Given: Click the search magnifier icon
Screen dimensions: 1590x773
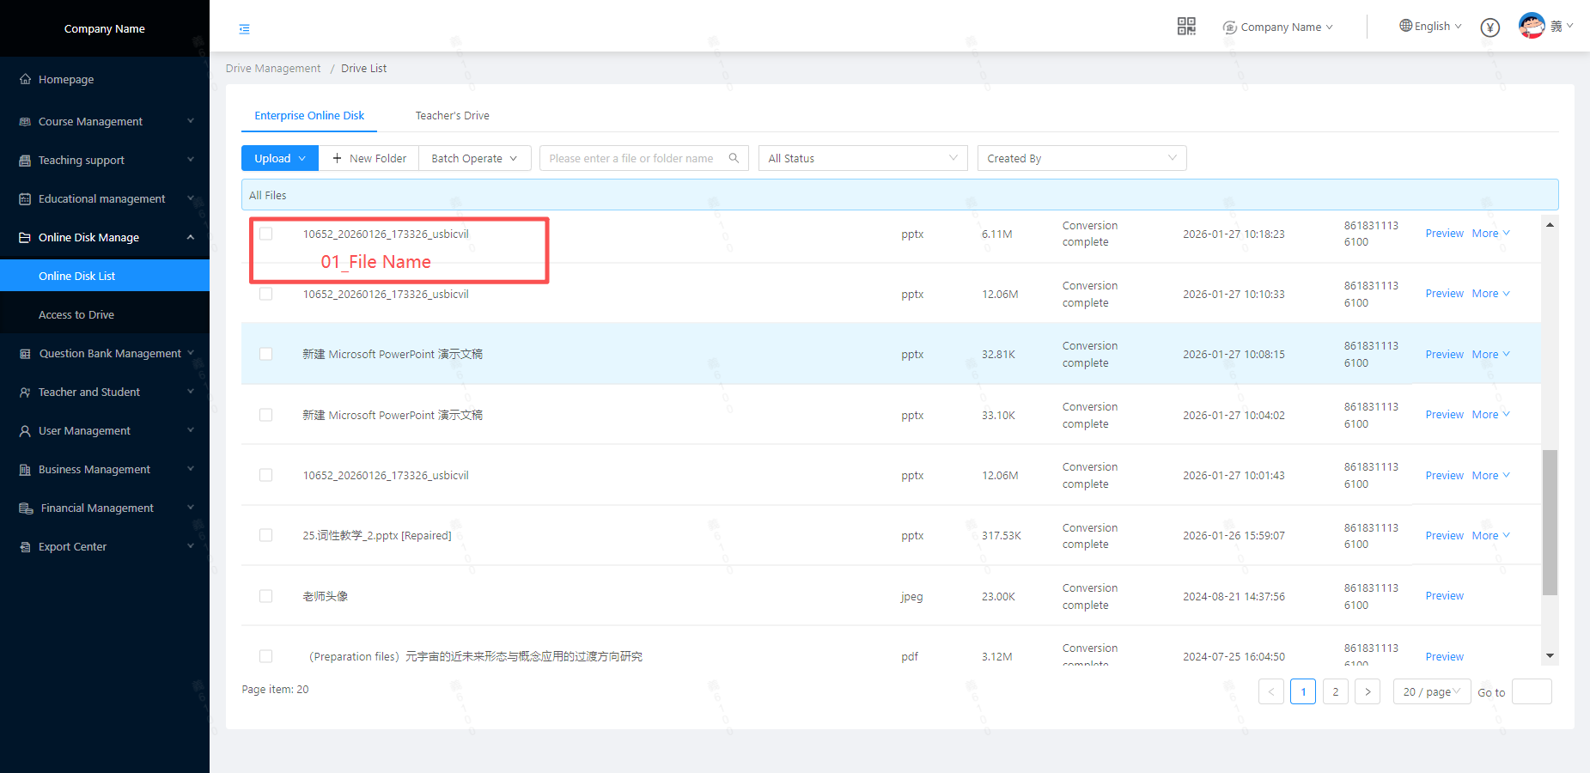Looking at the screenshot, I should (x=734, y=158).
